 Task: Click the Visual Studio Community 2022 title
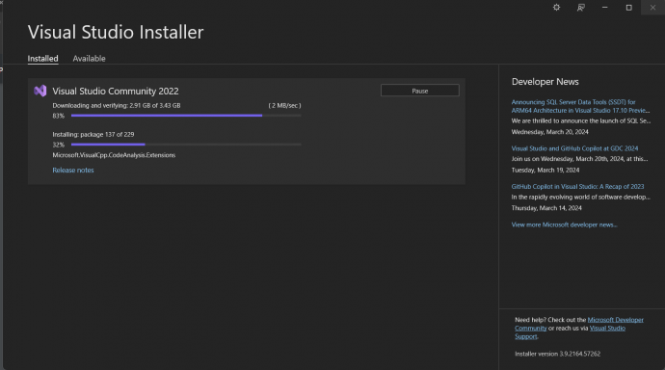[116, 91]
